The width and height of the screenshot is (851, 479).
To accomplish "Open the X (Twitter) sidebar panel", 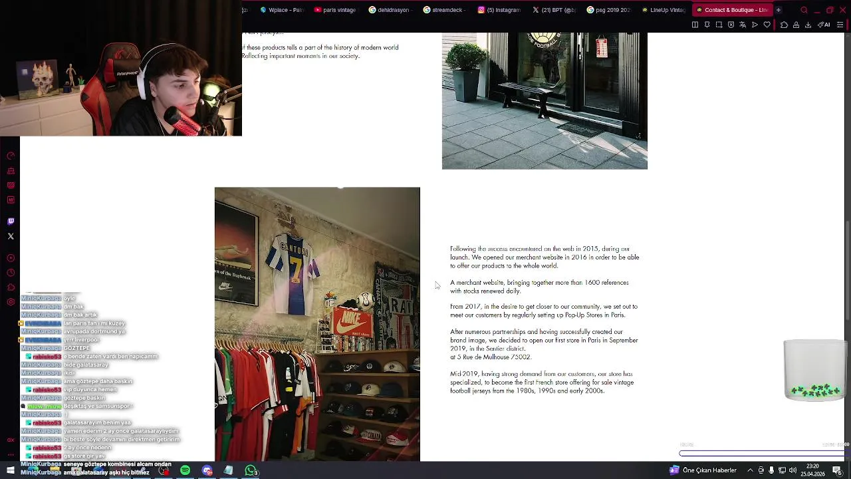I will point(11,236).
